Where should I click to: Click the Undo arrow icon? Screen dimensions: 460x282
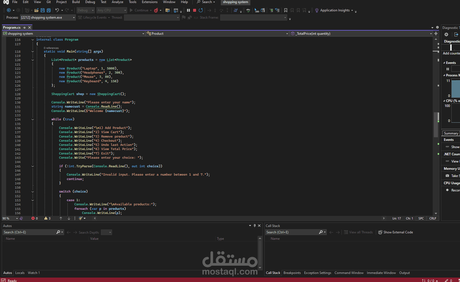pyautogui.click(x=57, y=10)
